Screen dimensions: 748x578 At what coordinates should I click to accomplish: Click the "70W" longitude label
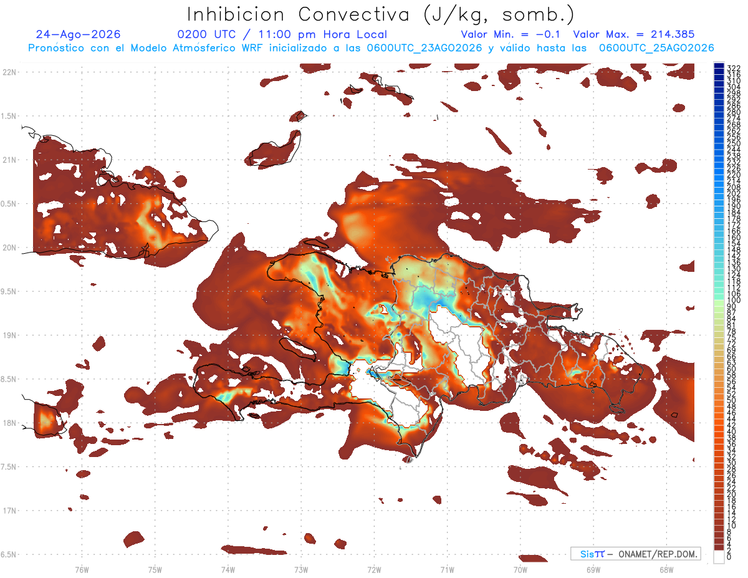(x=520, y=569)
